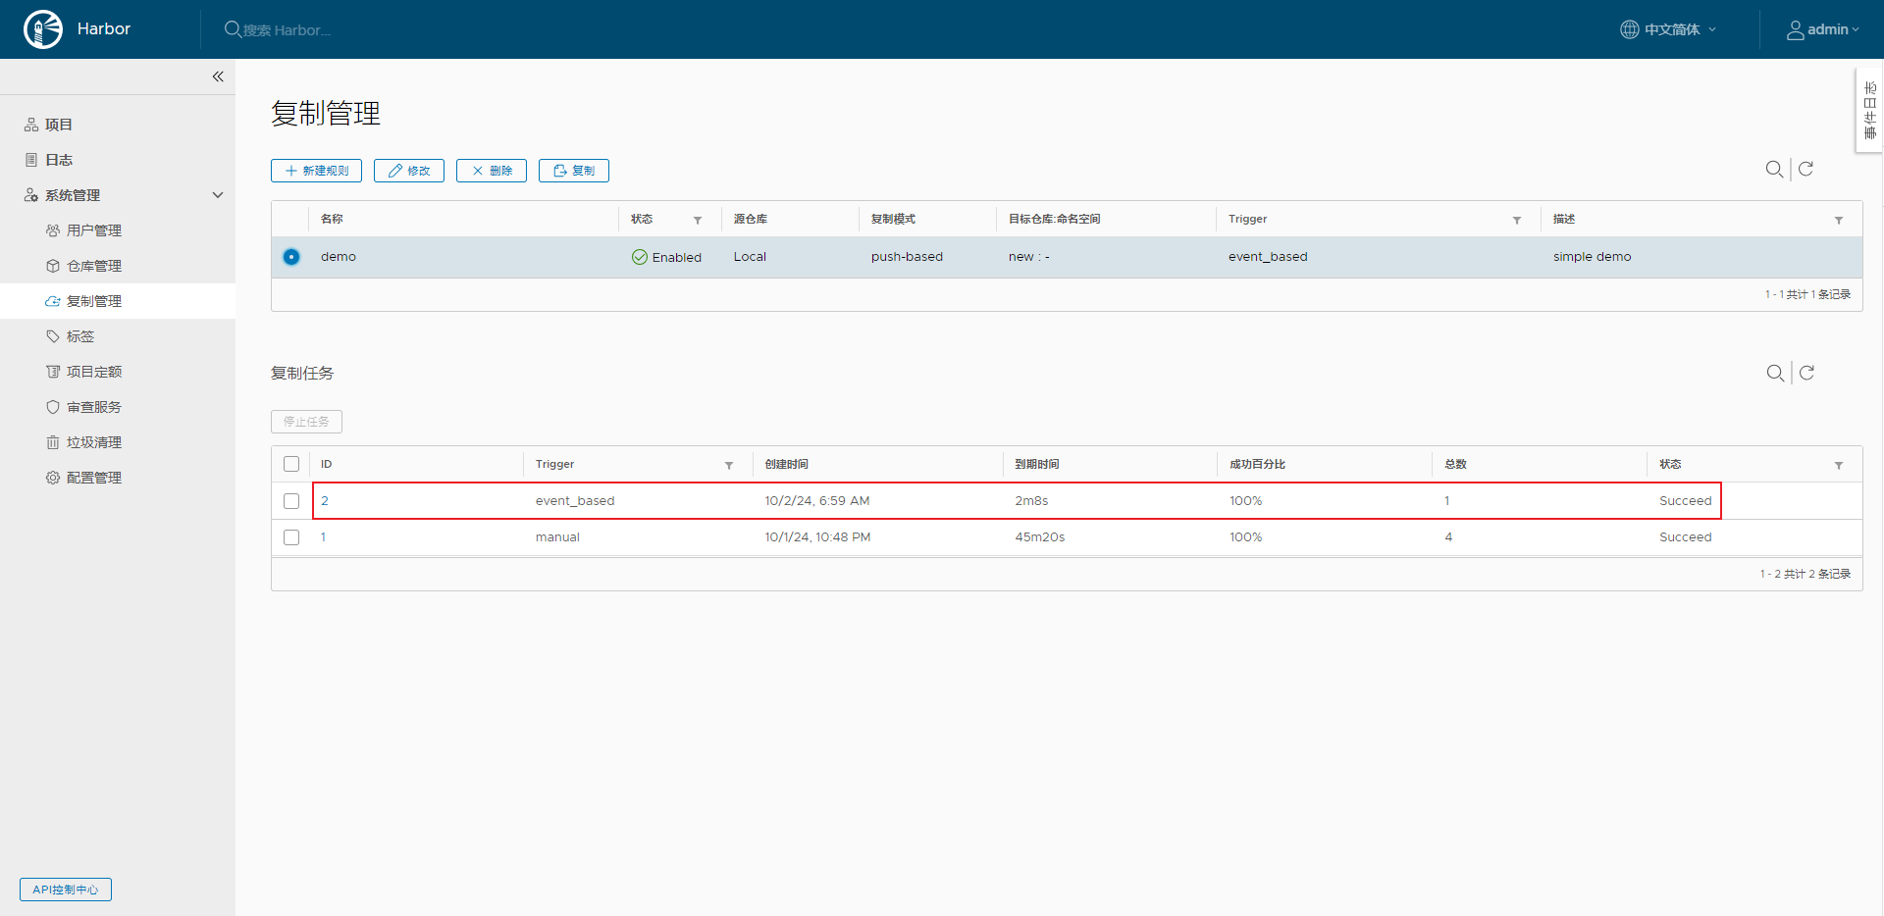Click the 10/2/24, 6:59 AM cell
Viewport: 1884px width, 916px height.
point(817,501)
